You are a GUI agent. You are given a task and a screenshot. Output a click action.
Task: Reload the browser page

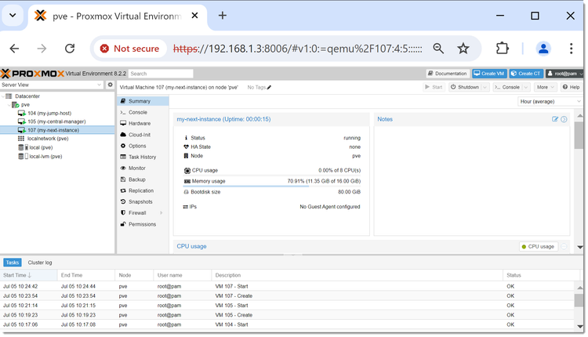(x=70, y=49)
